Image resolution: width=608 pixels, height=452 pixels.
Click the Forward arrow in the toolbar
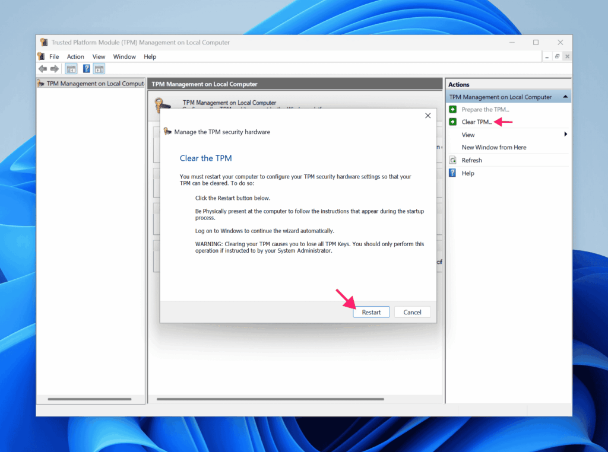[x=55, y=69]
